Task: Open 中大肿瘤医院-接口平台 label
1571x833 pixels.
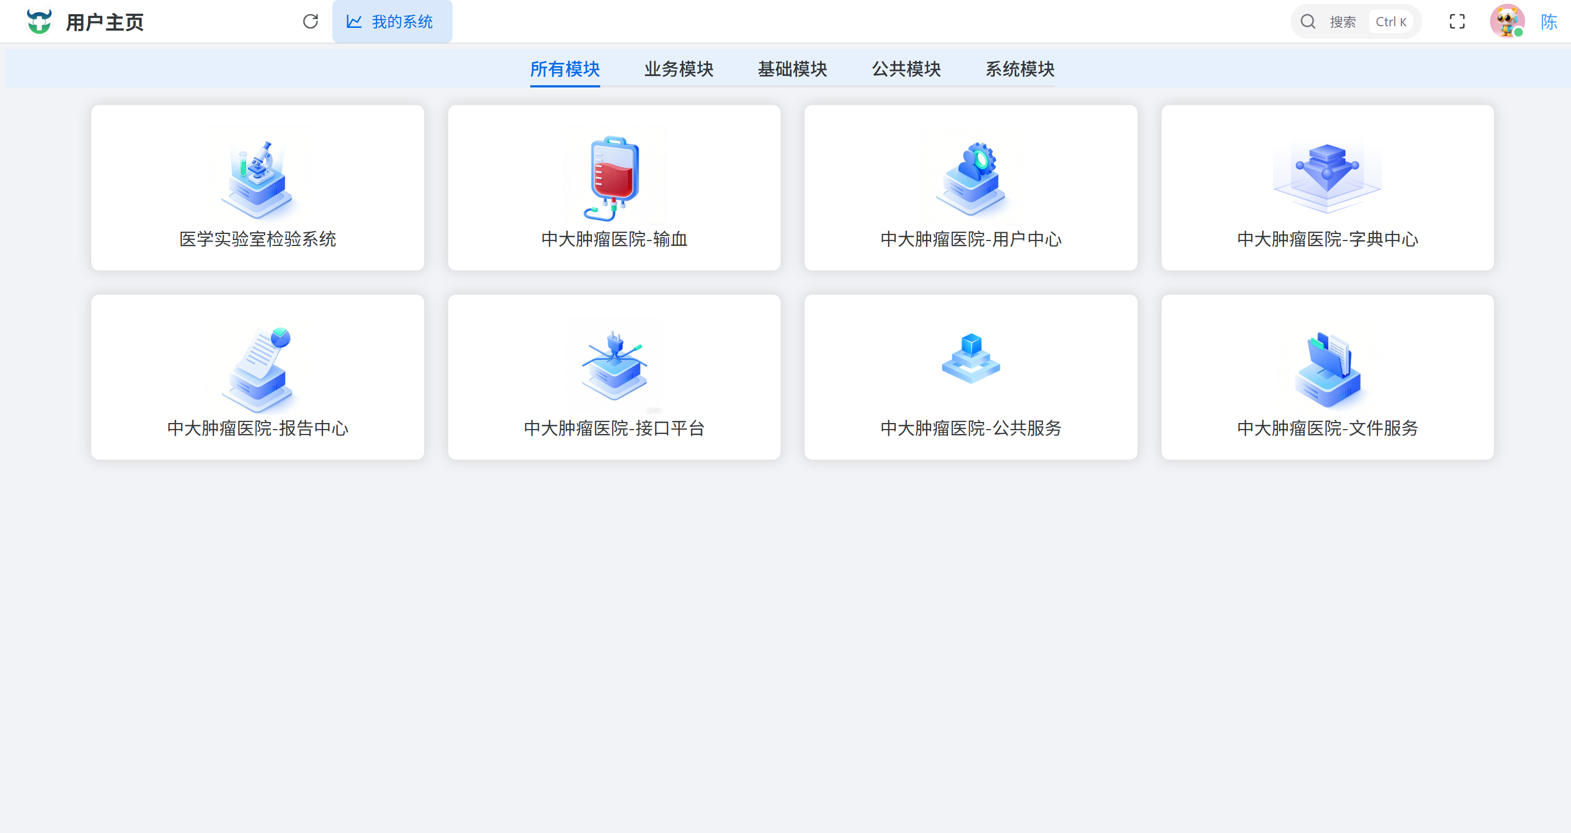Action: point(614,428)
